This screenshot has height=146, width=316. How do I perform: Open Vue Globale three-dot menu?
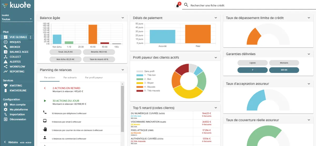tap(31, 37)
